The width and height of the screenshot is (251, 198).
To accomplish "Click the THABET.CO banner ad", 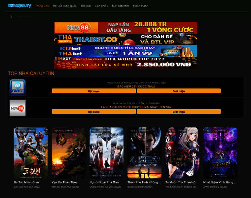I will (126, 39).
